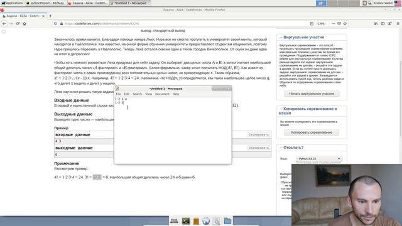Click example input value '4 3'
The image size is (402, 226).
58,141
